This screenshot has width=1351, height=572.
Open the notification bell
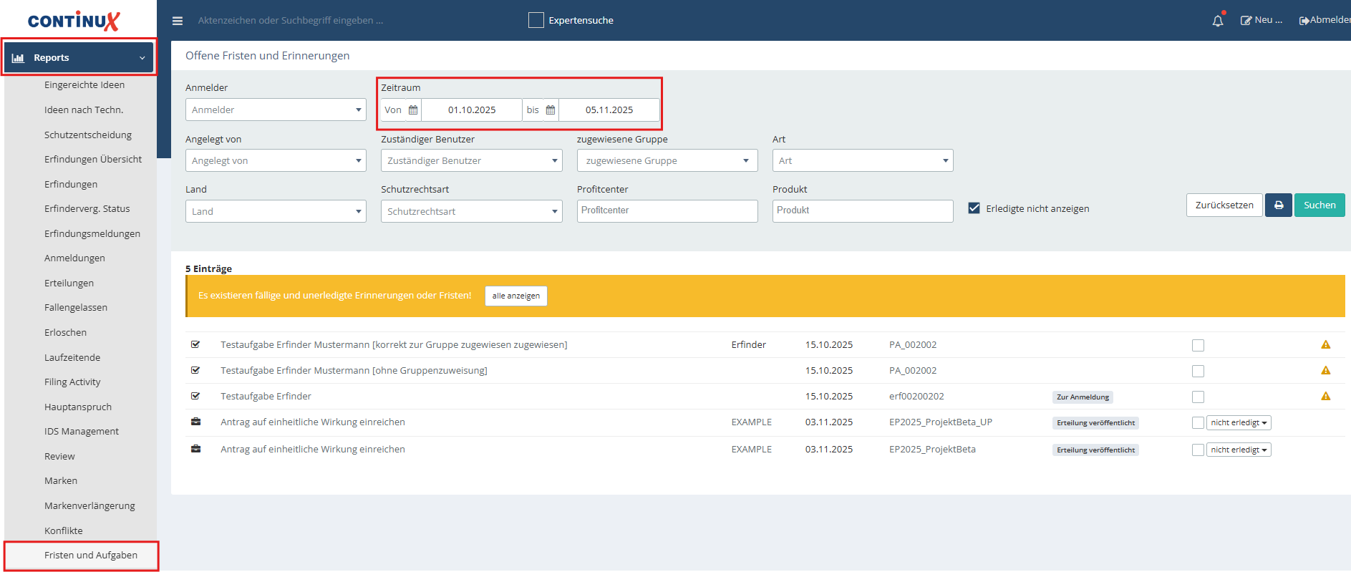tap(1217, 21)
